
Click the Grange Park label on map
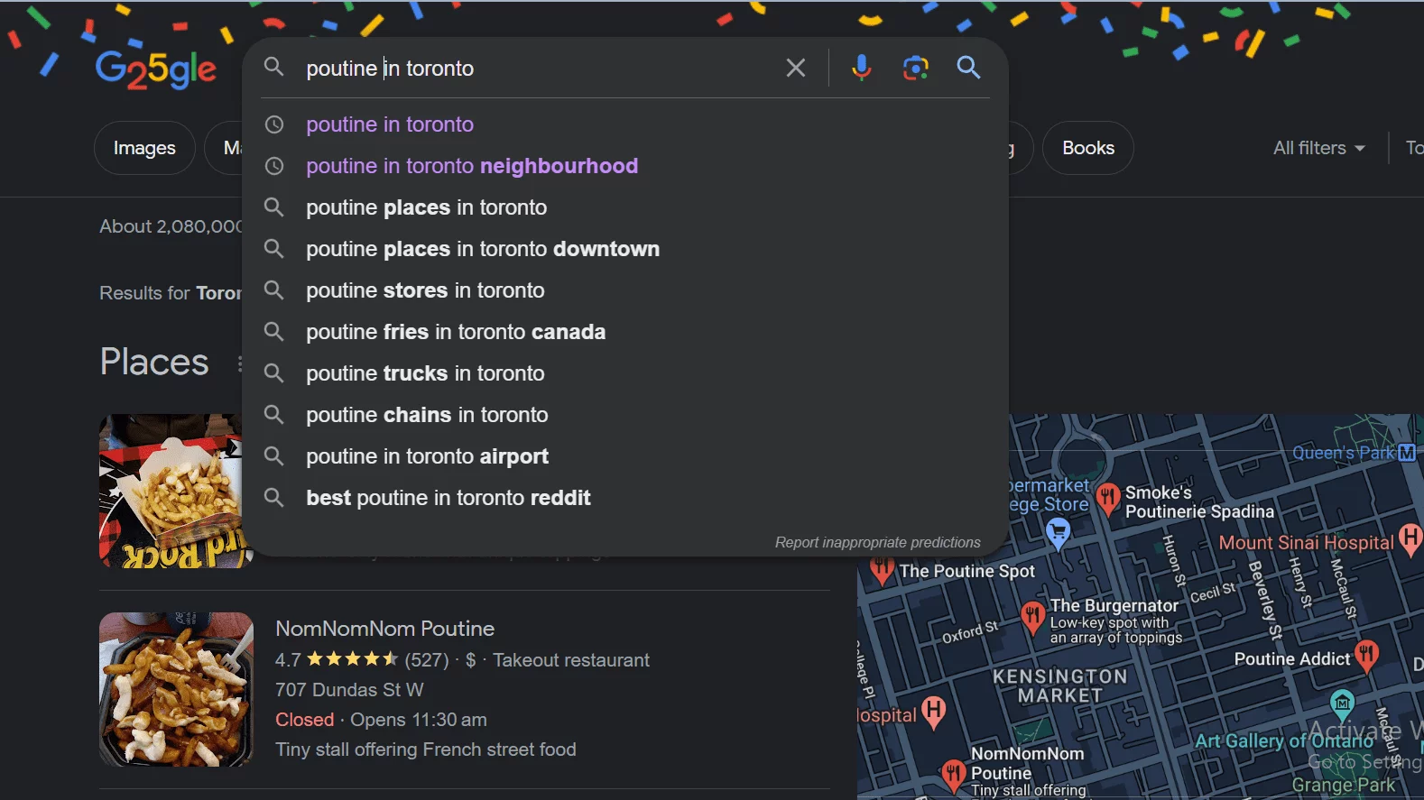1343,786
